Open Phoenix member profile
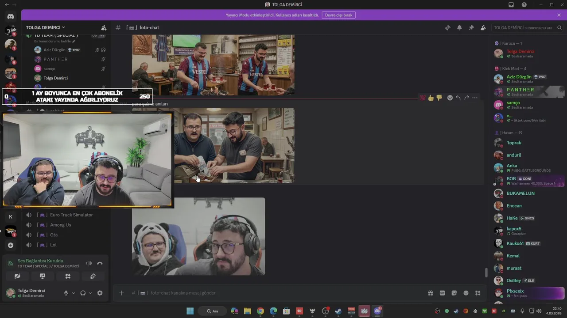Screen dimensions: 567x318 click(x=527, y=293)
